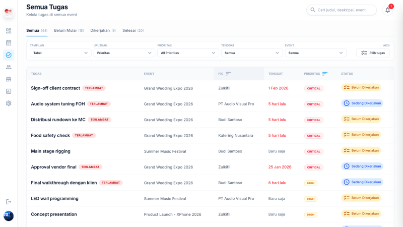Open the user avatar at sidebar bottom

point(9,216)
